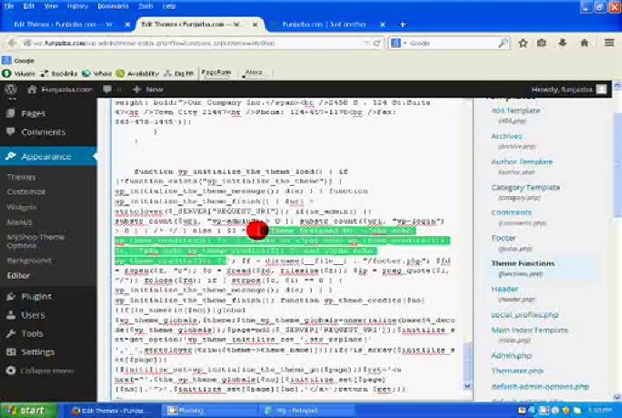Open the 404 Template file

coord(516,111)
